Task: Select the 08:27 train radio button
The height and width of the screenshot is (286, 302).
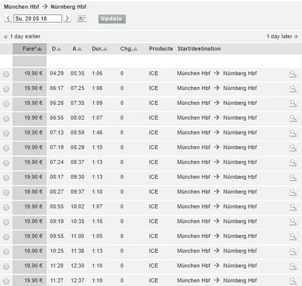Action: point(6,193)
